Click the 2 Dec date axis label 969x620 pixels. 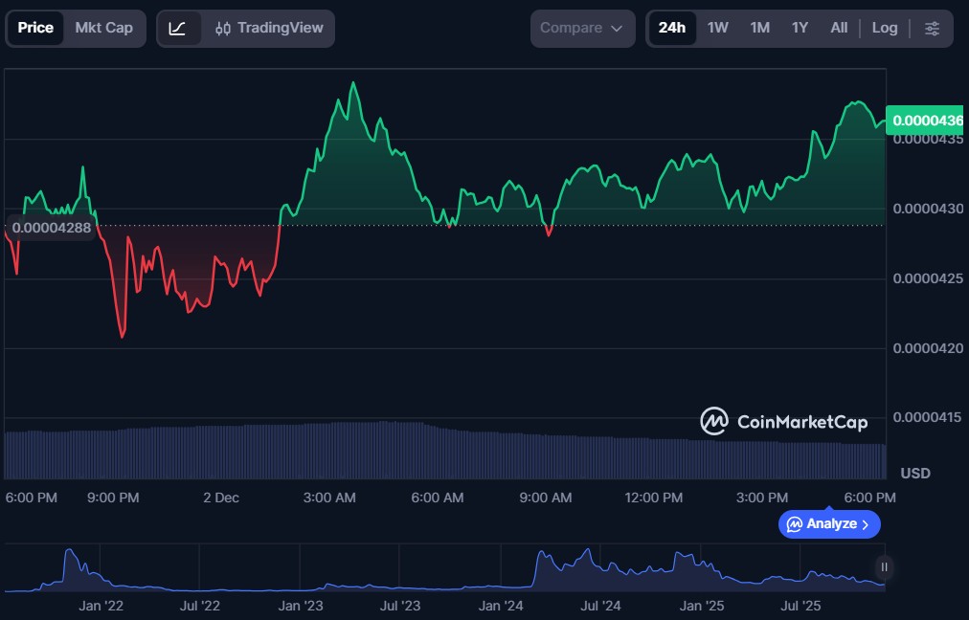[x=221, y=498]
